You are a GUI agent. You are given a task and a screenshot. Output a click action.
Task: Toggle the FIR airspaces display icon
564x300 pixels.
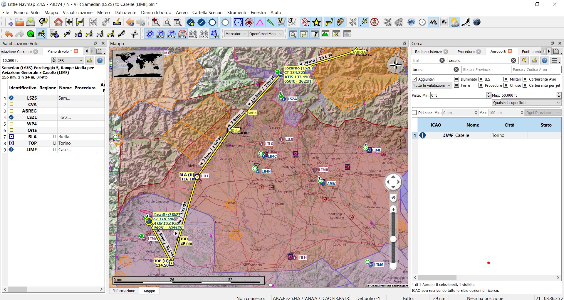pos(171,34)
